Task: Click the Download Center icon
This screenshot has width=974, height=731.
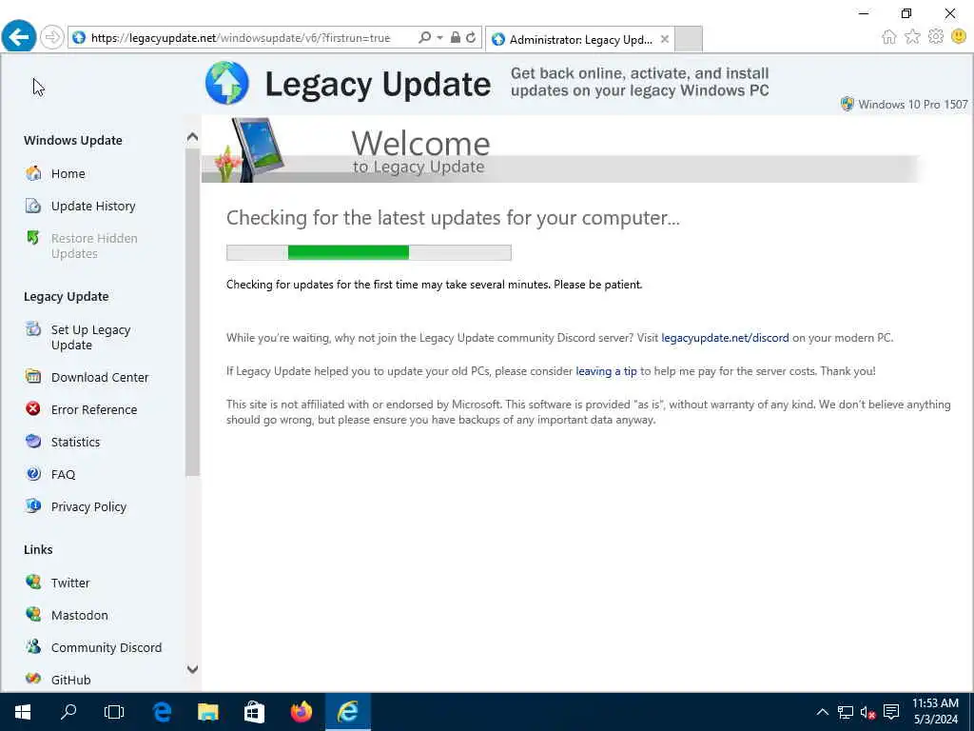Action: (33, 377)
